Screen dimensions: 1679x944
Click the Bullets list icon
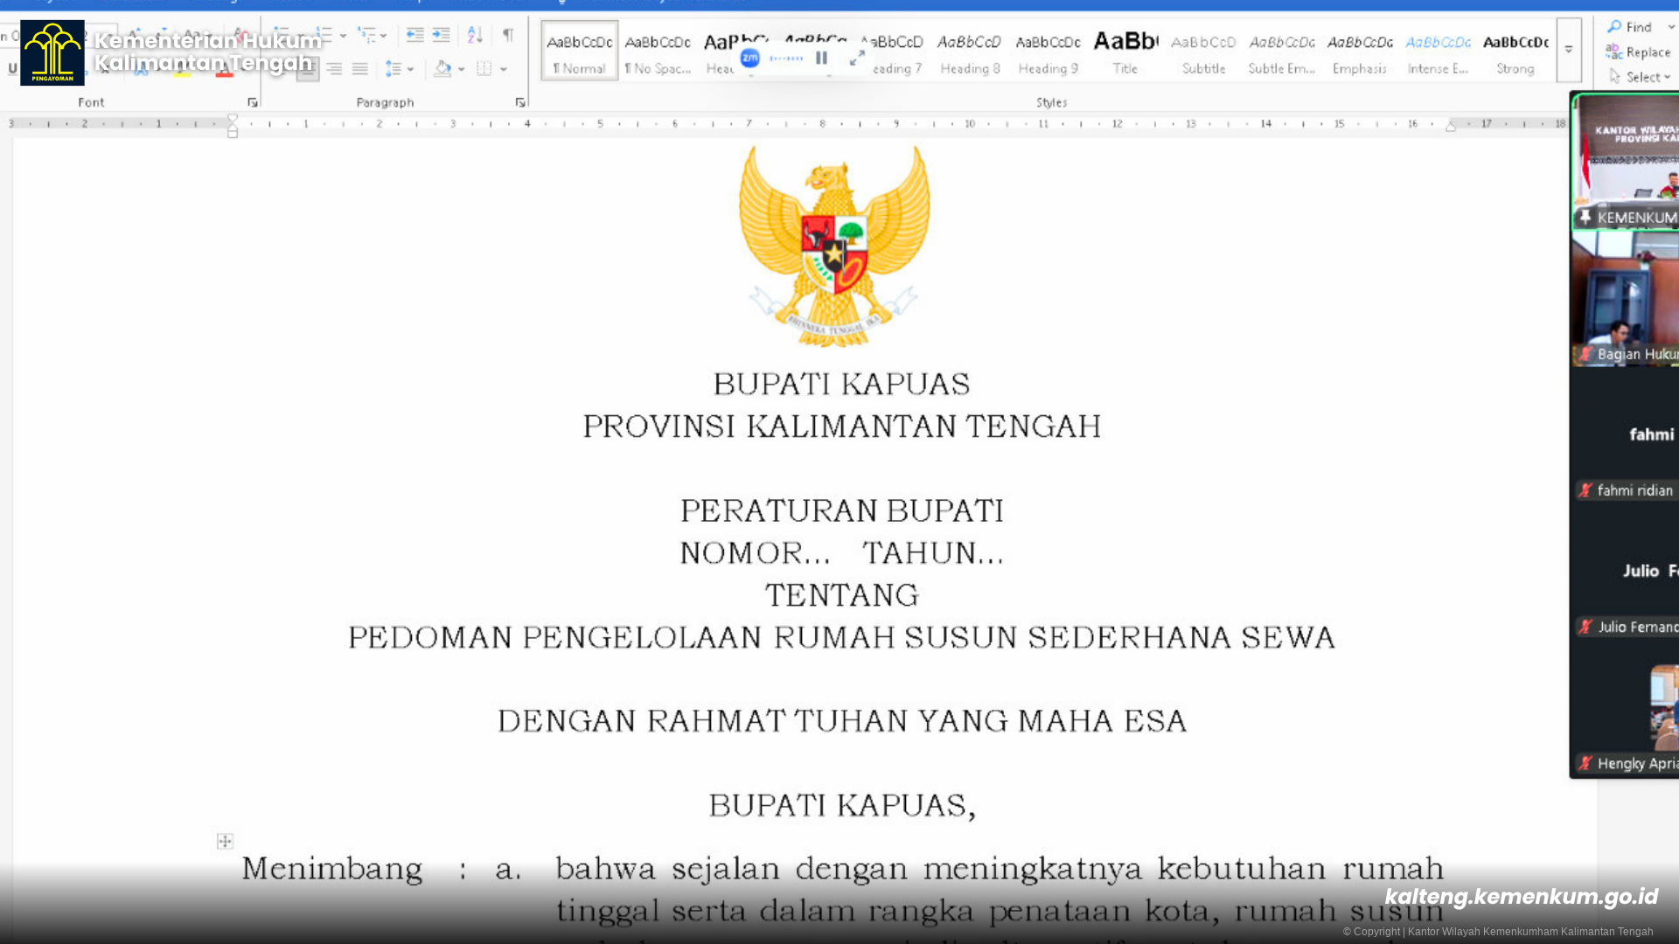pyautogui.click(x=280, y=35)
